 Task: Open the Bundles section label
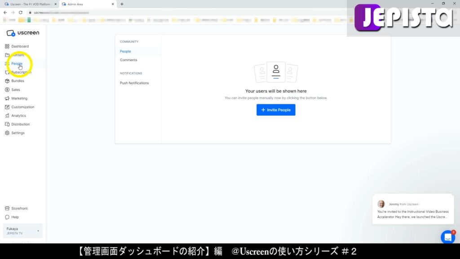coord(18,81)
